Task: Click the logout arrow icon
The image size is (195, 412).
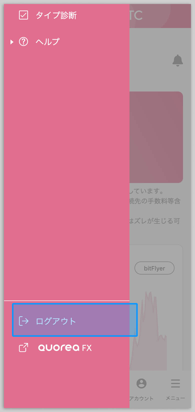Action: point(24,321)
